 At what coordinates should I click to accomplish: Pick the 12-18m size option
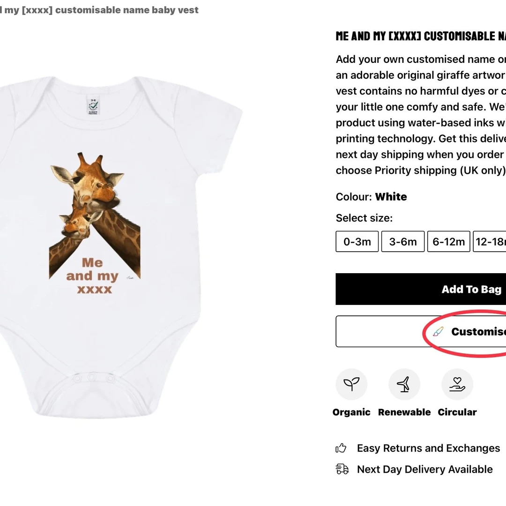click(x=490, y=241)
